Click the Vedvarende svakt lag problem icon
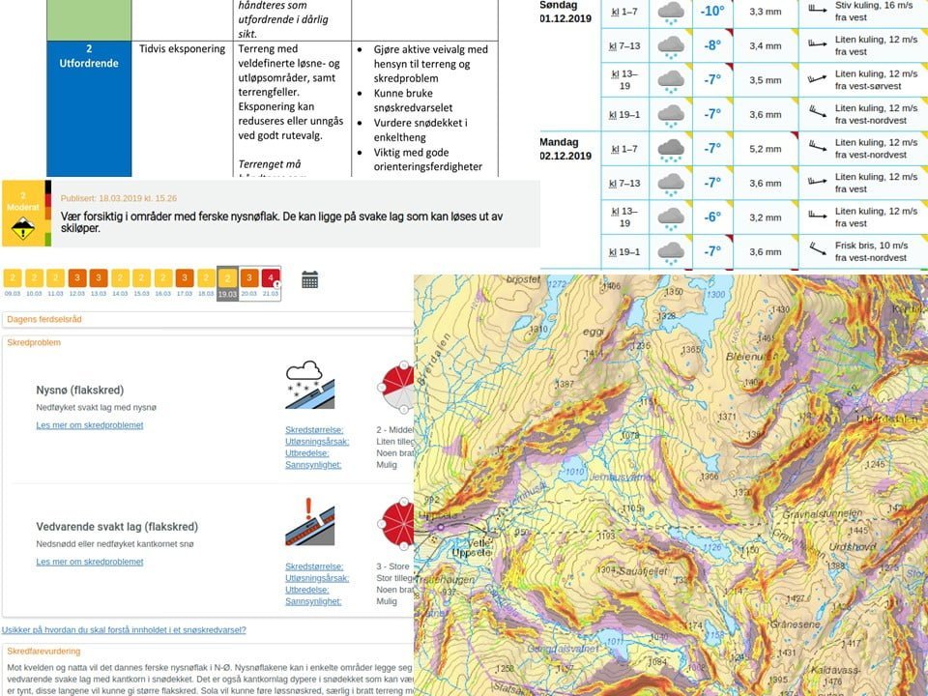Image resolution: width=928 pixels, height=696 pixels. (309, 521)
